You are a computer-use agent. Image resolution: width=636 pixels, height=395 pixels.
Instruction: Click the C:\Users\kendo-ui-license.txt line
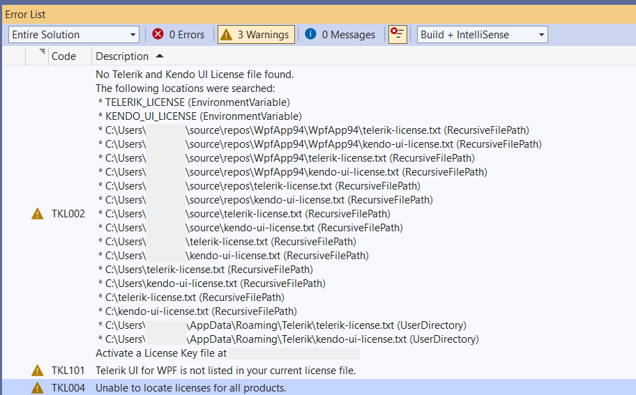click(212, 284)
